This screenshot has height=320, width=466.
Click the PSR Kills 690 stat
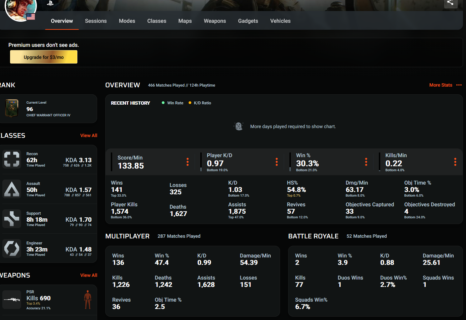coord(39,298)
